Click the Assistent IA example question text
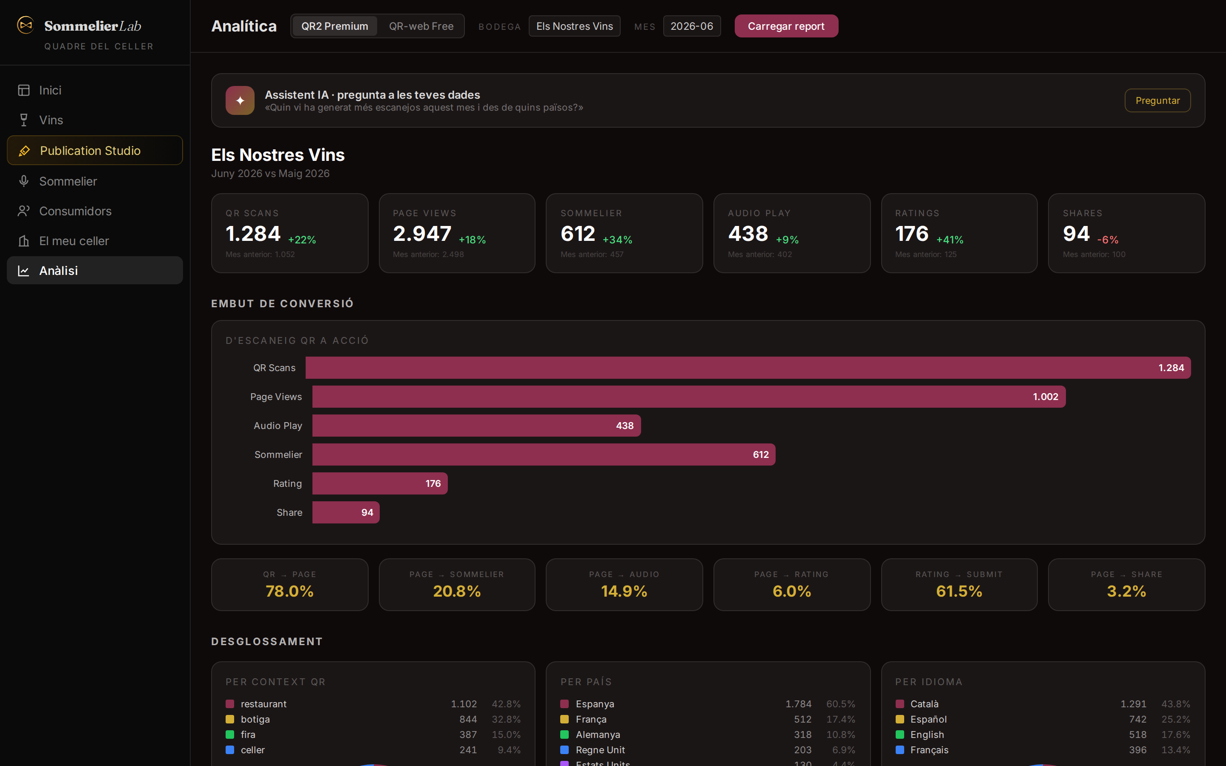 pyautogui.click(x=424, y=107)
